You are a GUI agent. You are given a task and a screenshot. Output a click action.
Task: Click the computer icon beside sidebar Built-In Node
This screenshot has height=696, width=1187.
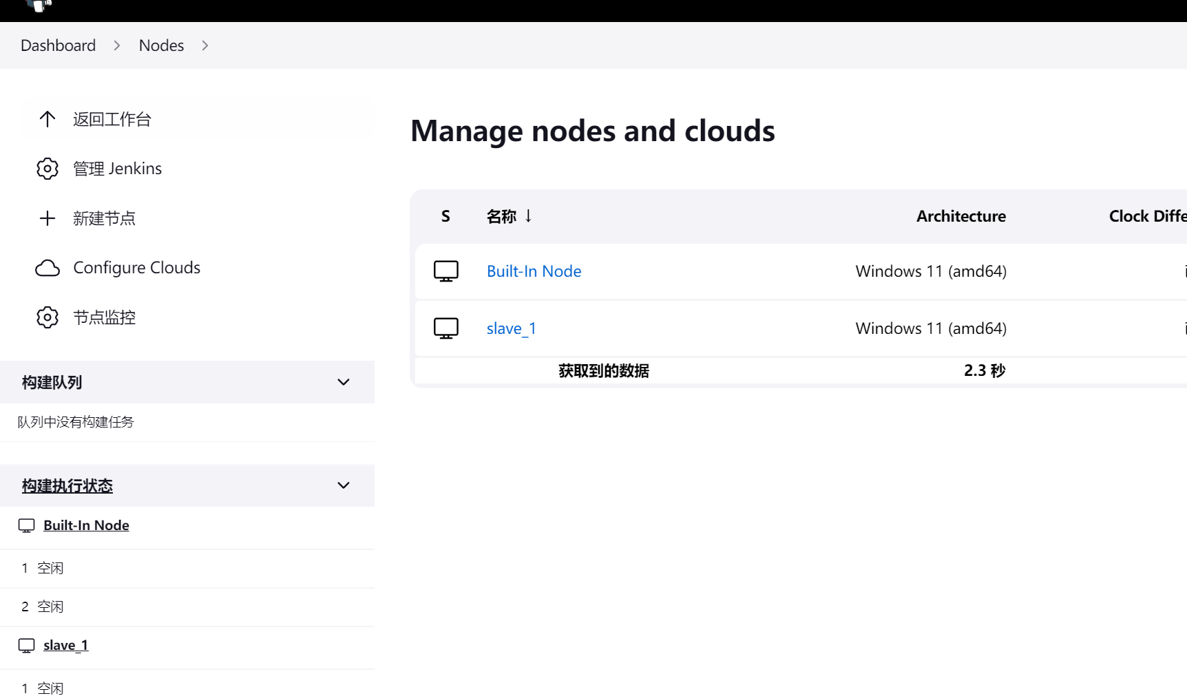tap(26, 526)
